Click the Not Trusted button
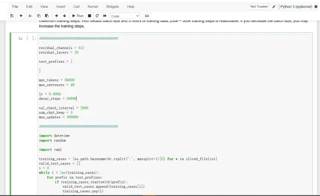Viewport: 320px width, 196px height. [259, 6]
